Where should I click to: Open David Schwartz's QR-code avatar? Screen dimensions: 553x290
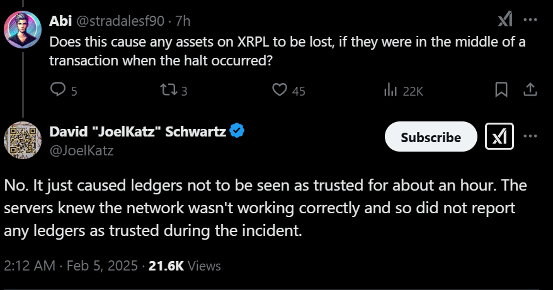(23, 140)
